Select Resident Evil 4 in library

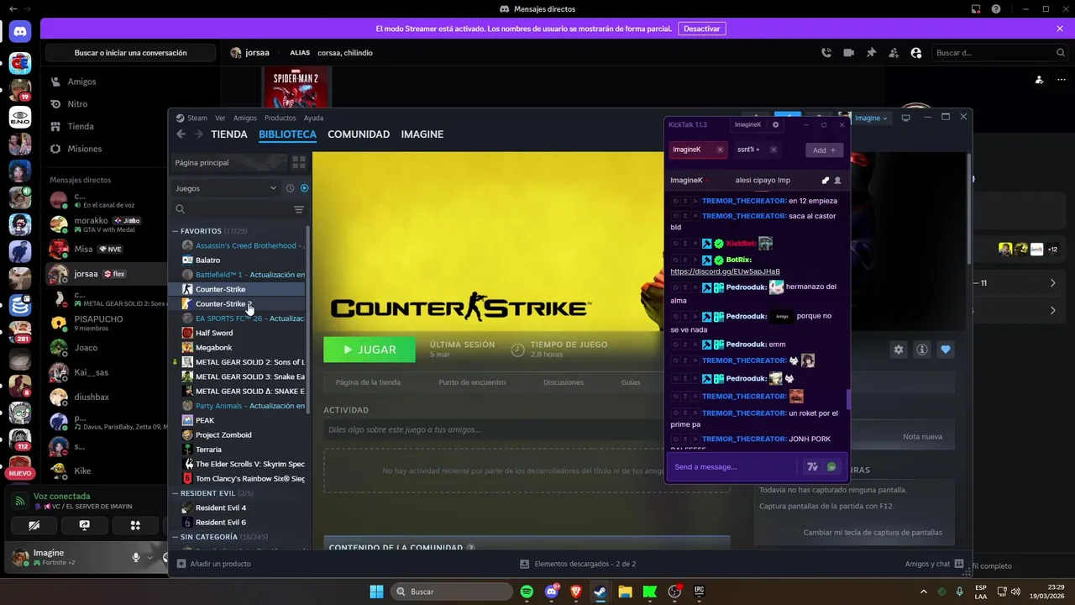[x=221, y=508]
